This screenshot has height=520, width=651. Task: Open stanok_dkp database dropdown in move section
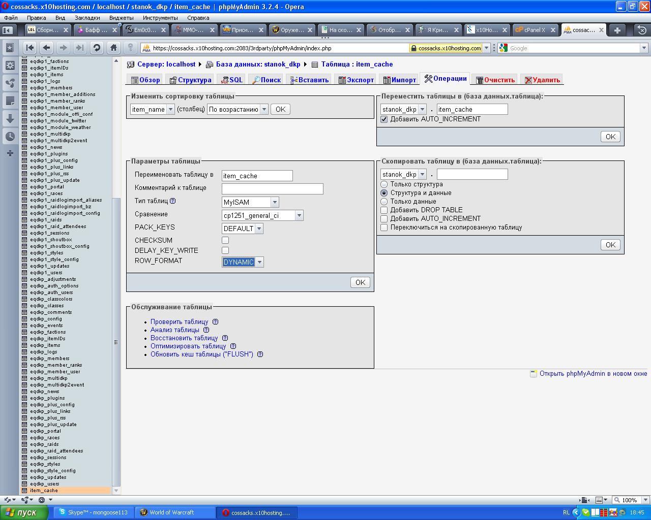point(403,109)
